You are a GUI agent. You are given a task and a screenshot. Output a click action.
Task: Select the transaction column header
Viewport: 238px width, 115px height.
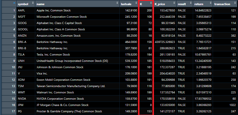click(x=225, y=4)
